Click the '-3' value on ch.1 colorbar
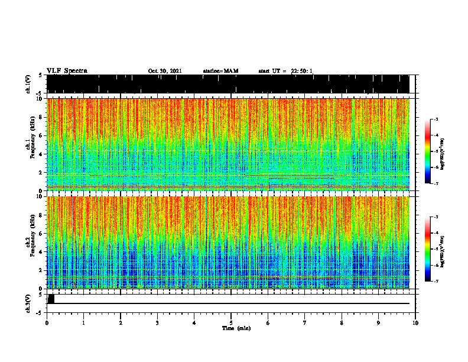 pos(436,119)
